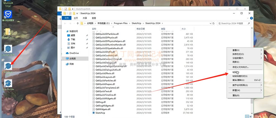Select the SketchUp application file in the list
This screenshot has height=118, width=276.
tap(100, 113)
